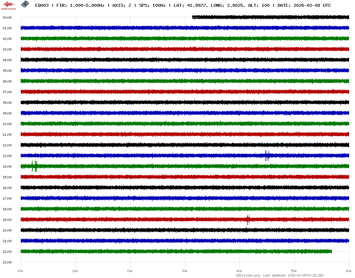Select the 23:00 hour label
Screen dimensions: 355x278
[x=7, y=262]
